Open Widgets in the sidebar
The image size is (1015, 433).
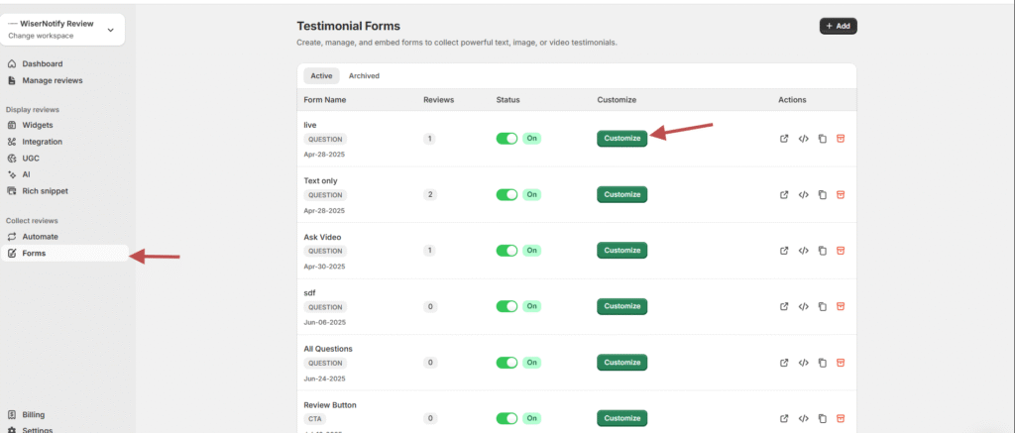pyautogui.click(x=38, y=125)
